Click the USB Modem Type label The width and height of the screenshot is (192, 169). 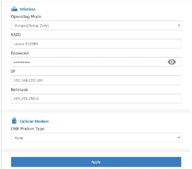click(x=28, y=129)
